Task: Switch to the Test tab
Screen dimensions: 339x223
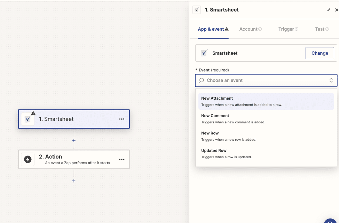Action: point(322,29)
